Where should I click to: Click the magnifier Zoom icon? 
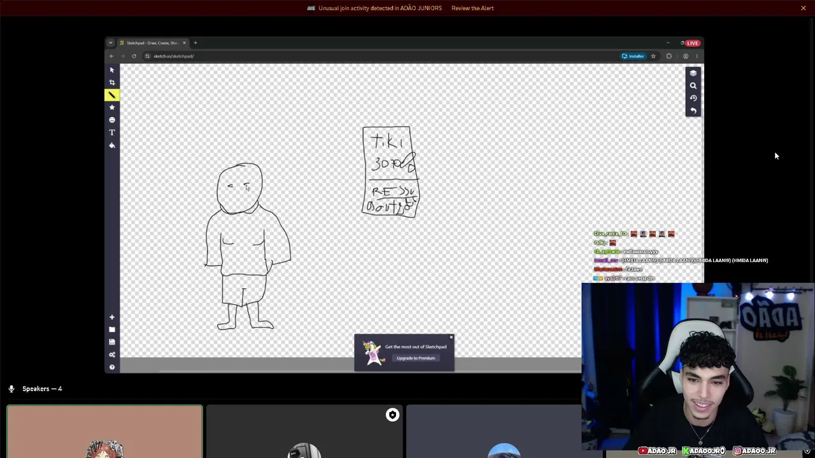click(693, 85)
